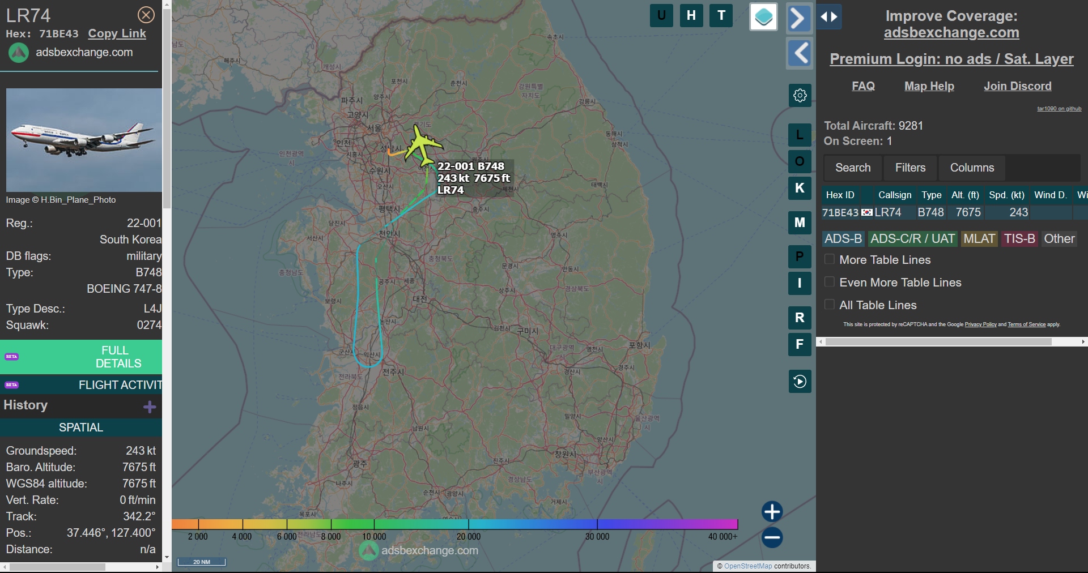
Task: Open the OpenStreetMap attribution link
Action: (x=748, y=566)
